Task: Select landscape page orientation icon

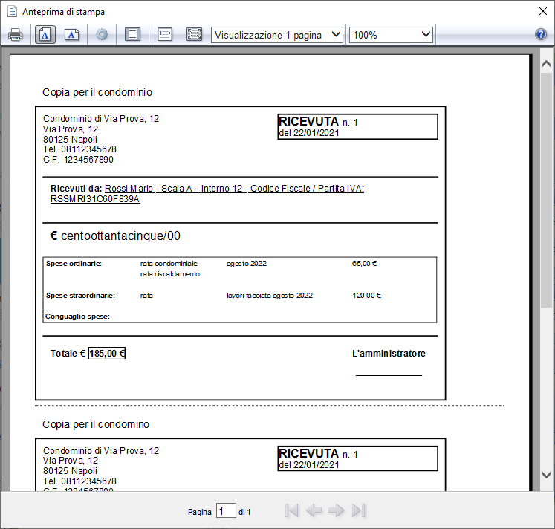Action: tap(72, 35)
